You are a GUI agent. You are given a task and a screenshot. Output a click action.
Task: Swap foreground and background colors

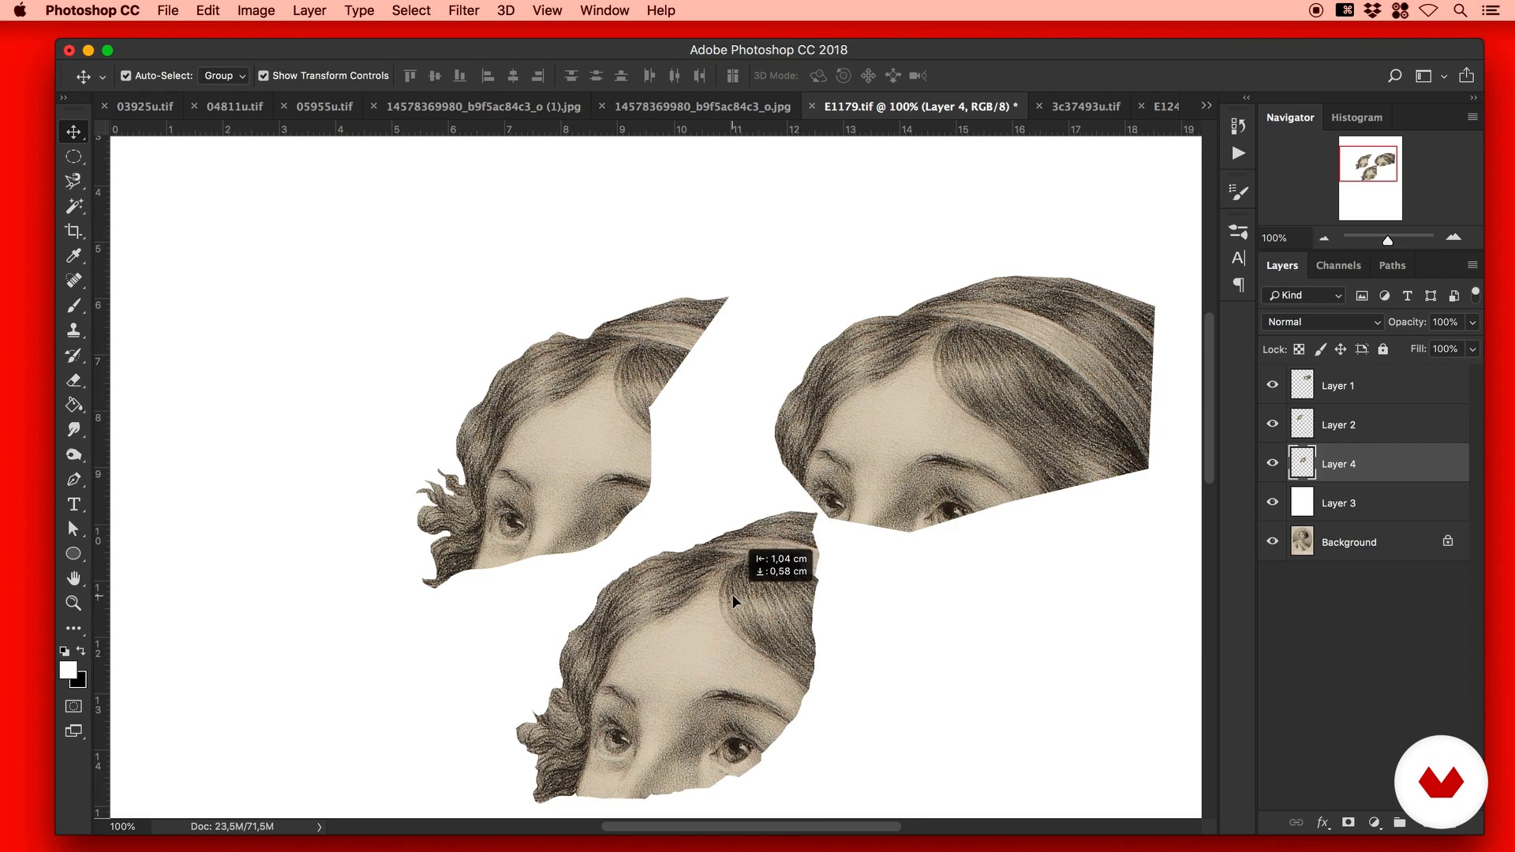pos(80,652)
